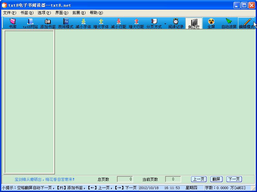Start 自动滚屏 auto scrolling

coord(229,23)
